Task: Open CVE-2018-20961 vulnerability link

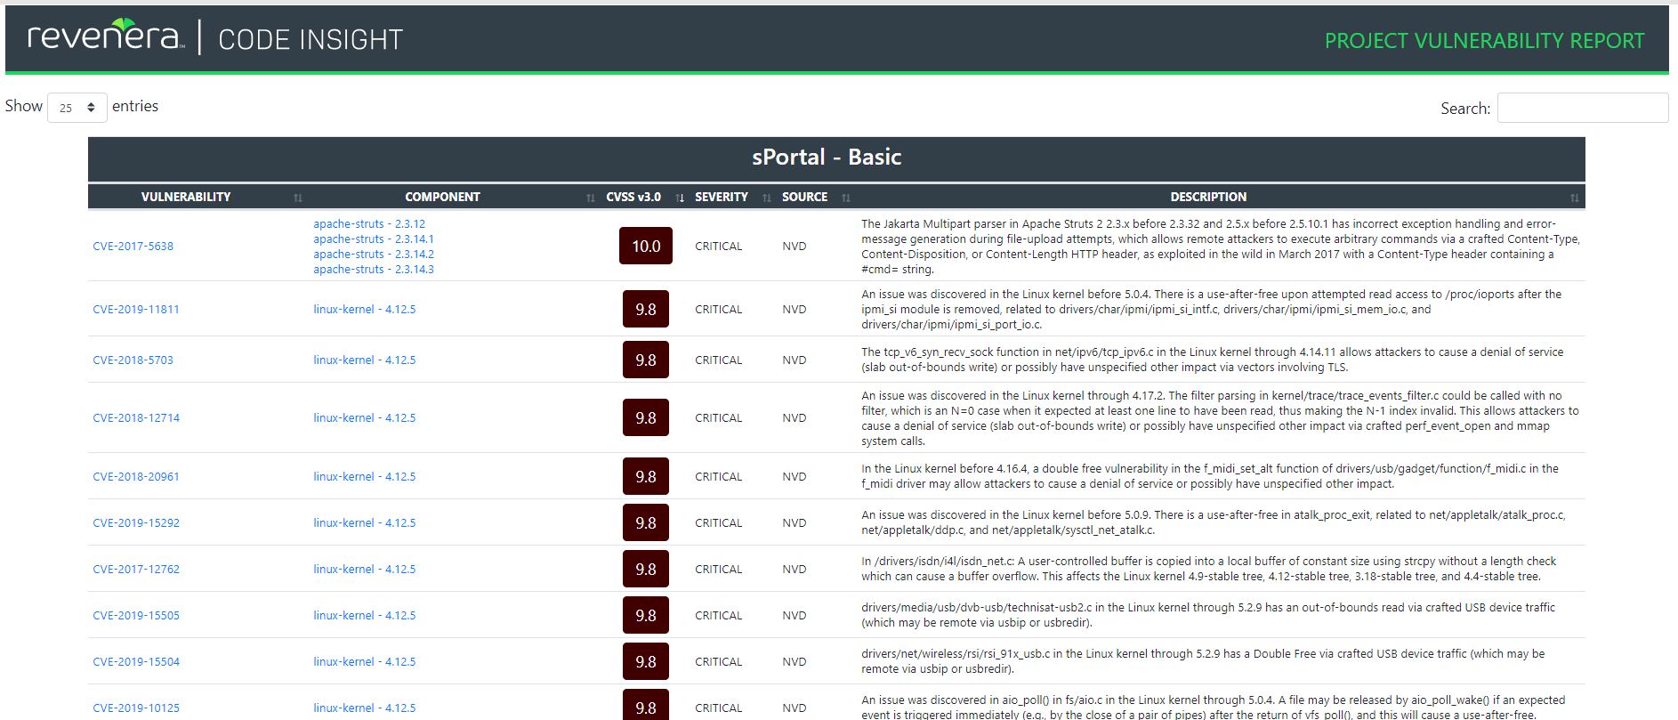Action: (136, 477)
